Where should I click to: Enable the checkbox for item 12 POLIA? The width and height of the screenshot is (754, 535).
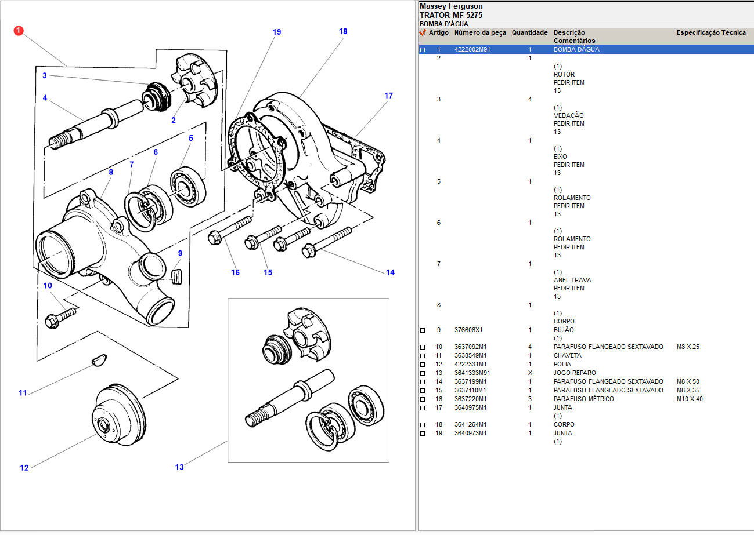(423, 365)
